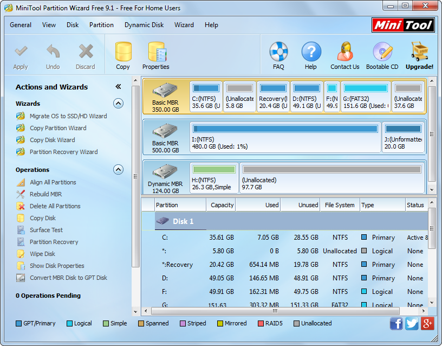Viewport: 442px width, 346px height.
Task: Click the Upgrade shopping cart icon
Action: click(419, 52)
